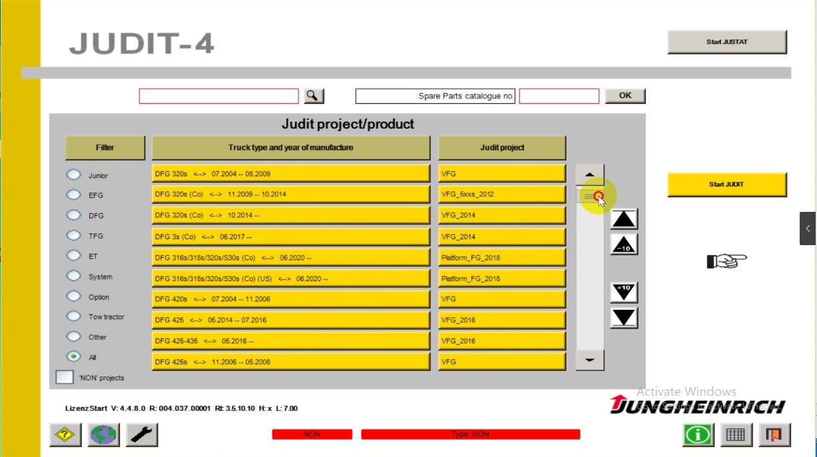Select DFG 320s 07.2004 -- 08.2009 row
Viewport: 817px width, 457px height.
click(x=291, y=174)
